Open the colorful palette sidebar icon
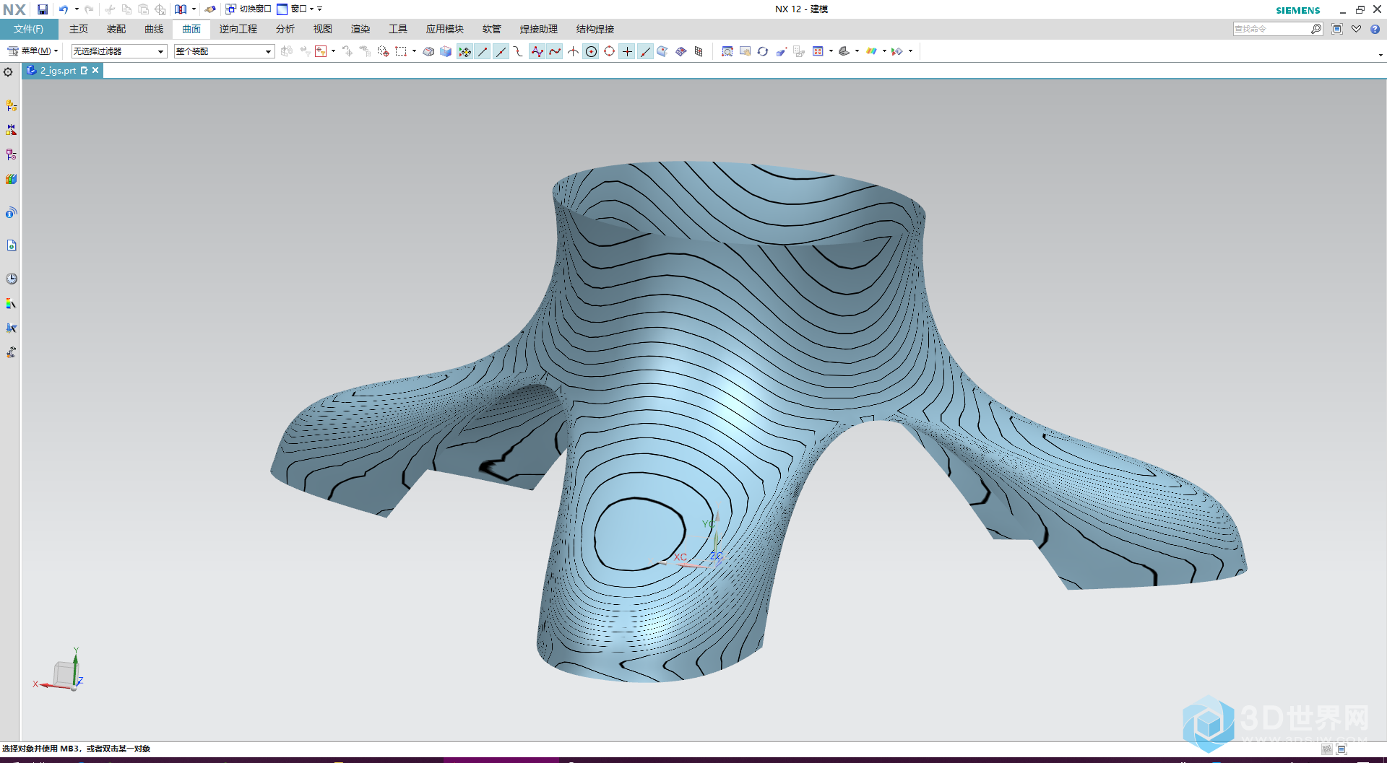This screenshot has height=763, width=1387. [11, 303]
